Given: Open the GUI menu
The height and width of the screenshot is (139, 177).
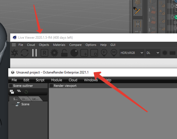Looking at the screenshot, I should tap(113, 45).
